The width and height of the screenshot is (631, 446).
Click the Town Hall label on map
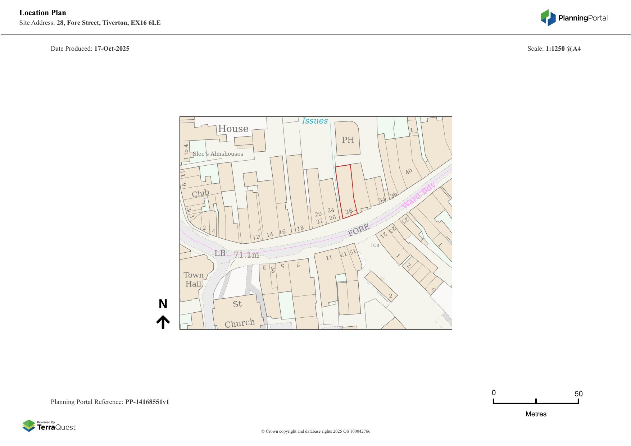(x=193, y=280)
